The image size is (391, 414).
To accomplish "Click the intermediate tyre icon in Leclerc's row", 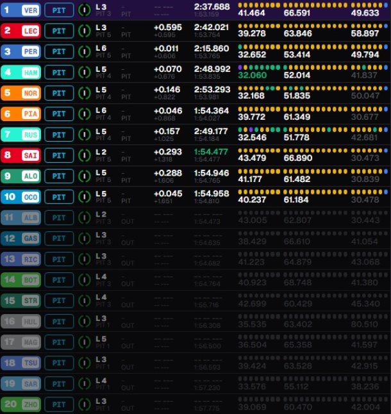I will click(x=84, y=30).
